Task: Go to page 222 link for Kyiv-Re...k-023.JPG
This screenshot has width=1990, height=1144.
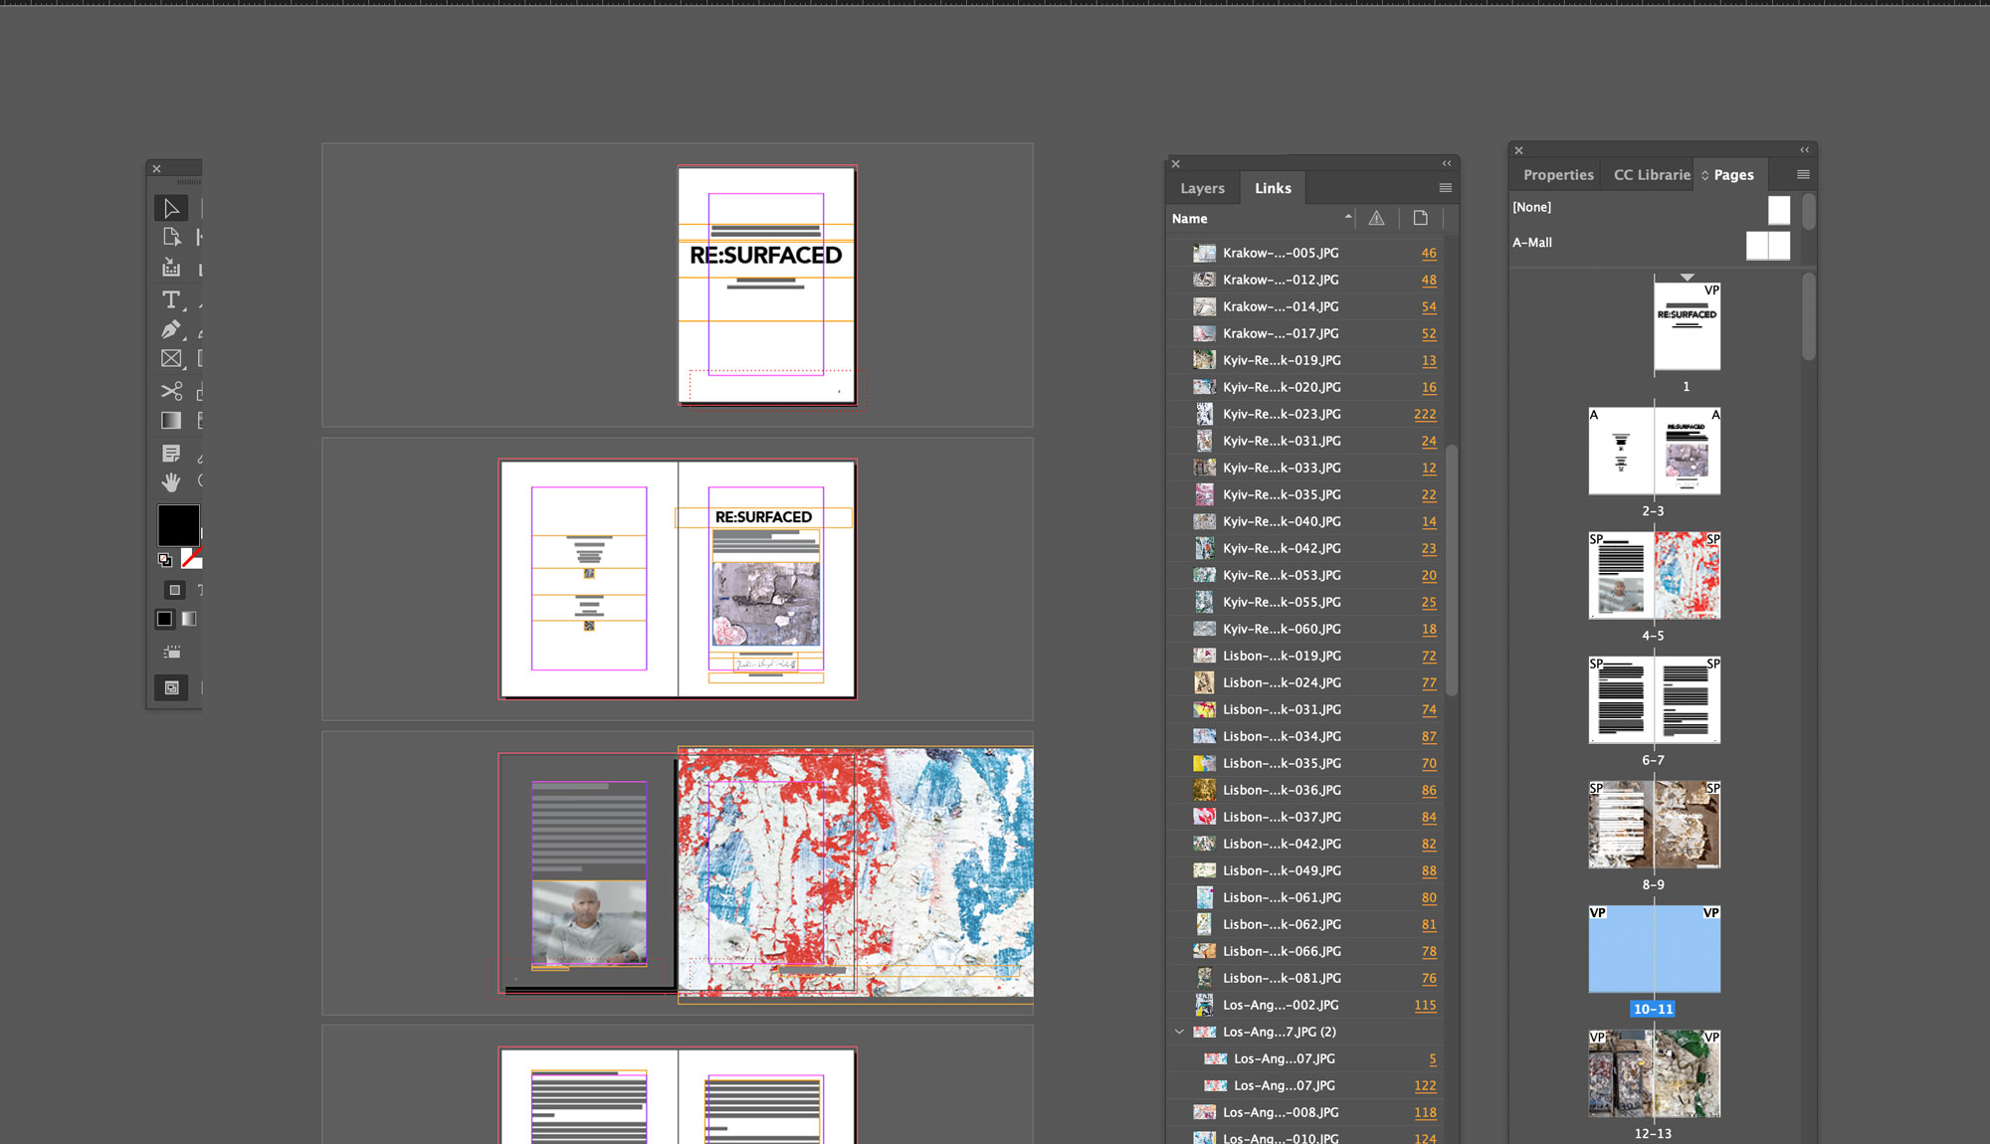Action: (x=1425, y=414)
